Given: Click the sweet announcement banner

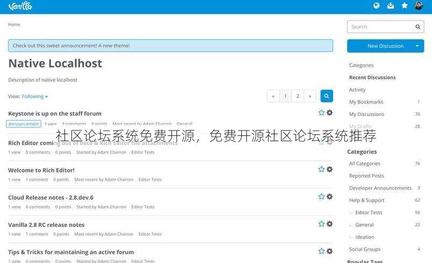Looking at the screenshot, I should (x=170, y=46).
